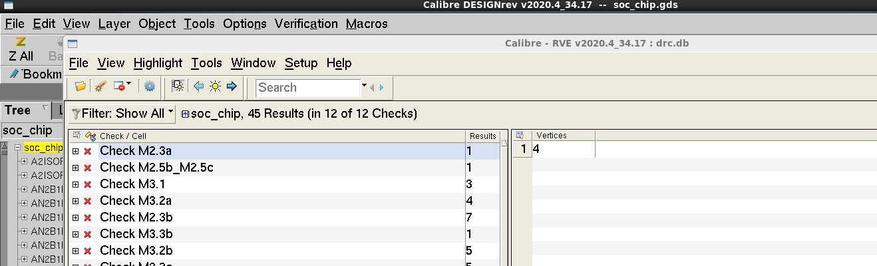
Task: Open the highlight removal dropdown arrow
Action: 129,84
